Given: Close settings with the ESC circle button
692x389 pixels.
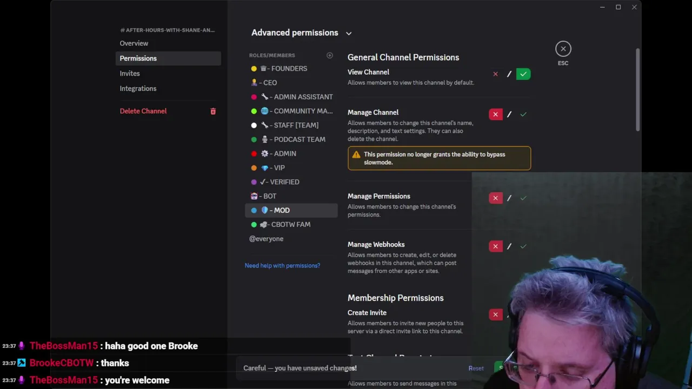Looking at the screenshot, I should (x=563, y=49).
